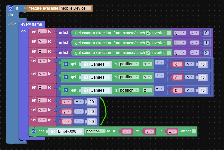The height and width of the screenshot is (150, 224).
Task: Click the Camera cube icon in the y position row
Action: click(x=86, y=77)
